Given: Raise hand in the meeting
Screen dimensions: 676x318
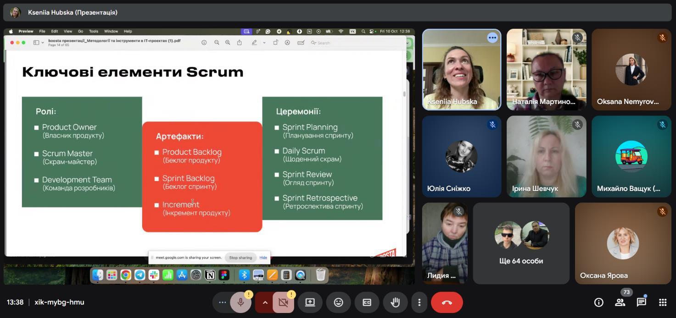Looking at the screenshot, I should click(395, 302).
